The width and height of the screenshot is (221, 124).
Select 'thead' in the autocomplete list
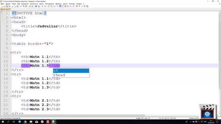pyautogui.click(x=71, y=75)
